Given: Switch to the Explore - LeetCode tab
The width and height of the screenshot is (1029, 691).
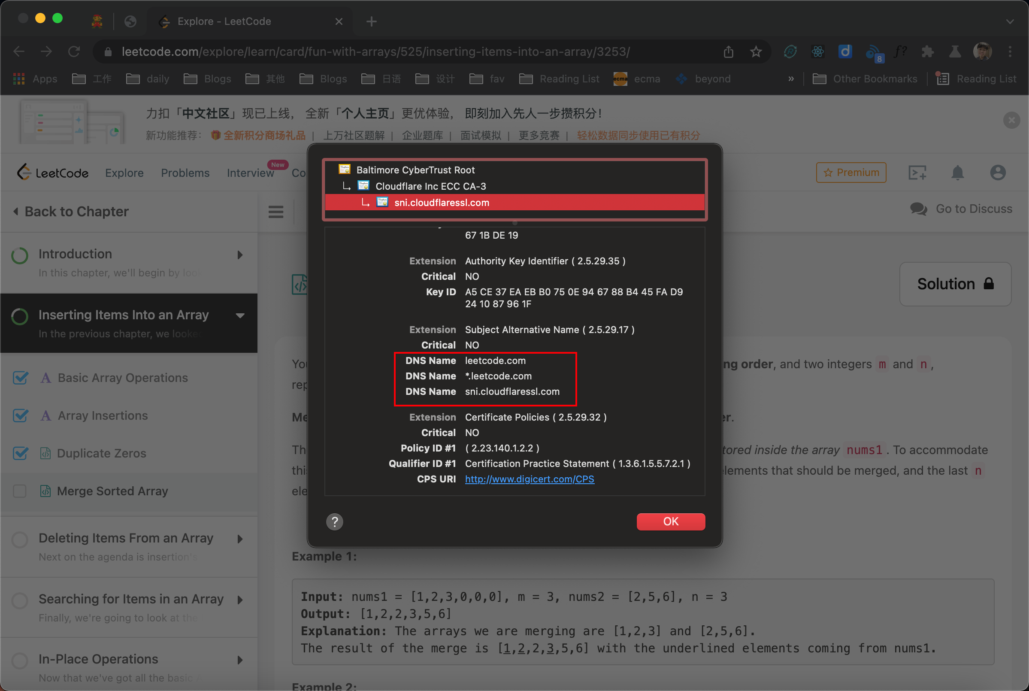Looking at the screenshot, I should (224, 21).
